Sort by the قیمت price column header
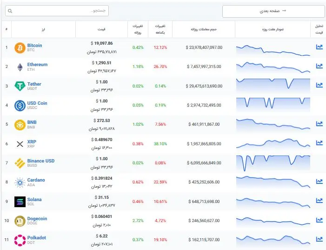Image resolution: width=326 pixels, height=250 pixels. coord(101,29)
